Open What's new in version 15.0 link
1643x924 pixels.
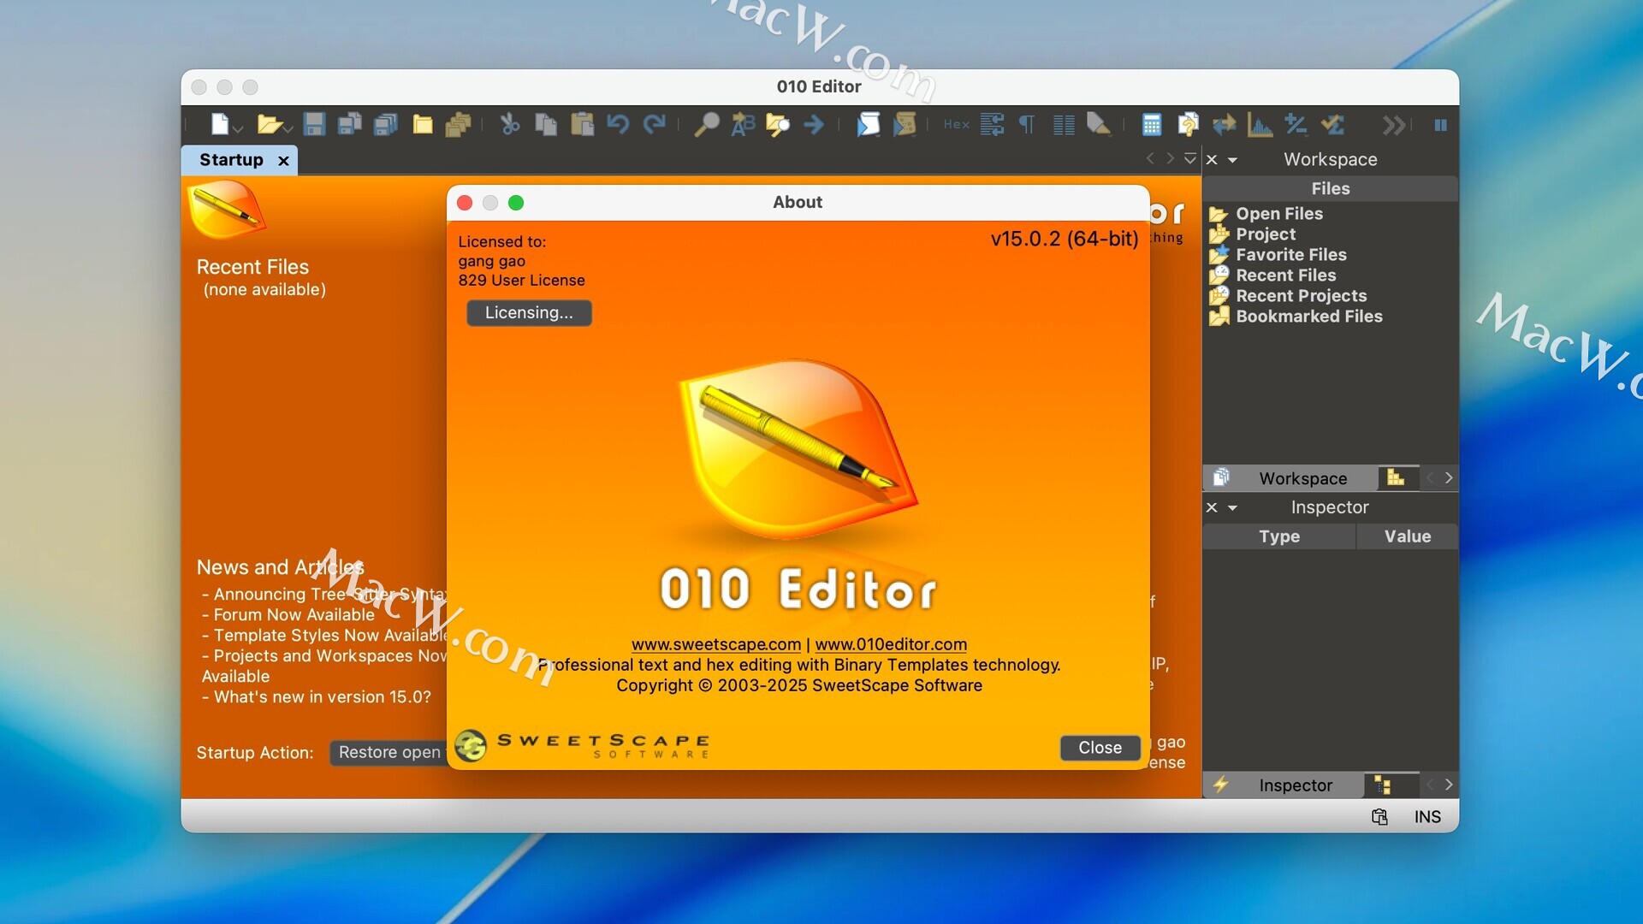322,697
